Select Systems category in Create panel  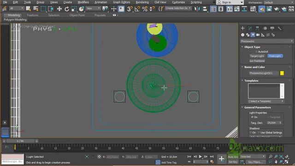click(273, 35)
